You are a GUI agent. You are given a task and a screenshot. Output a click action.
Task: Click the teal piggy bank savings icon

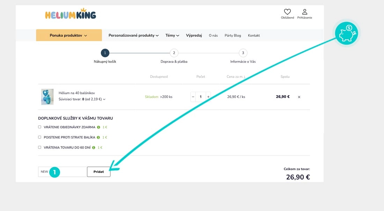pos(346,33)
